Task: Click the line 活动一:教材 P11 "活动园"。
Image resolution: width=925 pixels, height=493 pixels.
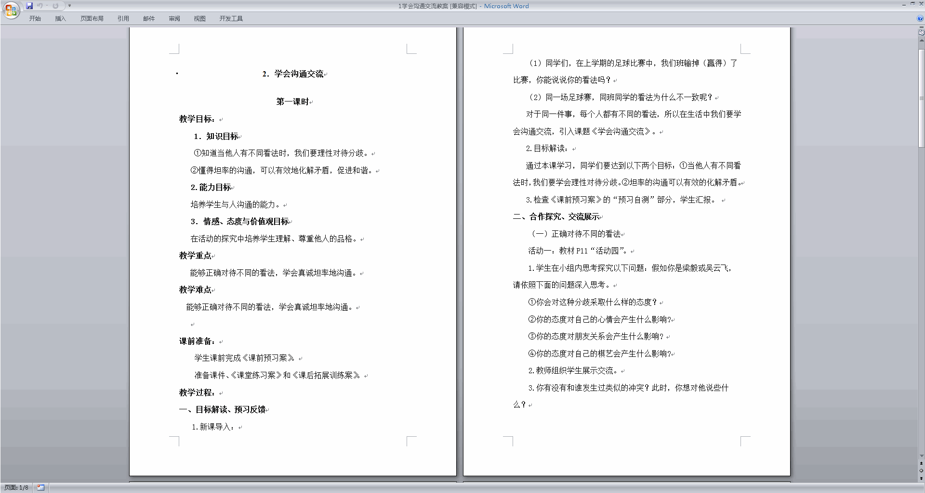Action: [x=578, y=251]
